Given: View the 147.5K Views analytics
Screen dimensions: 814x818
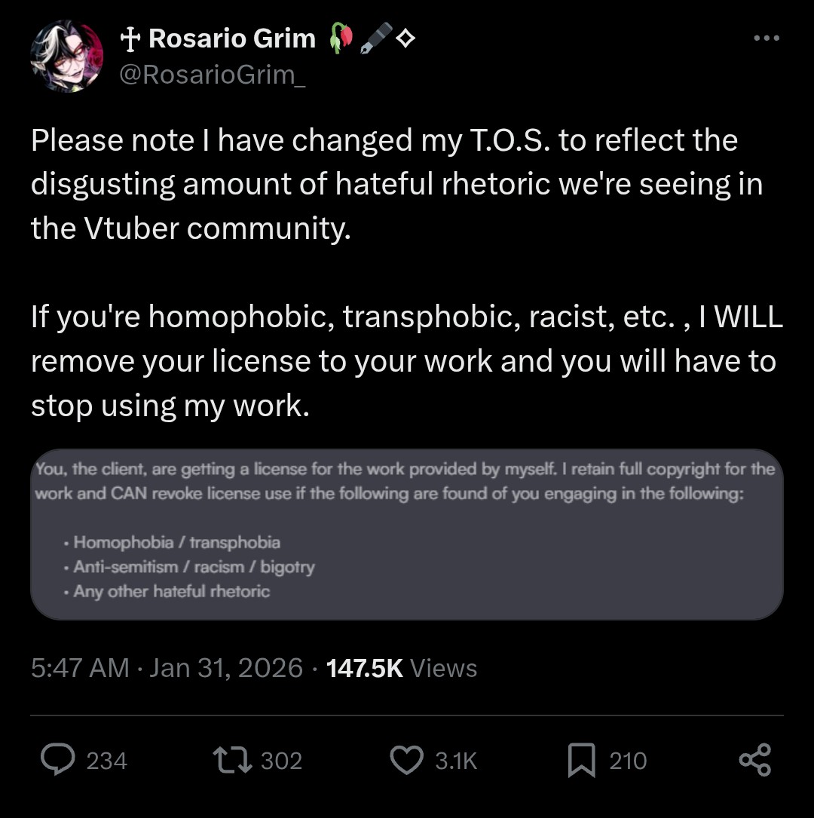Looking at the screenshot, I should pyautogui.click(x=402, y=668).
